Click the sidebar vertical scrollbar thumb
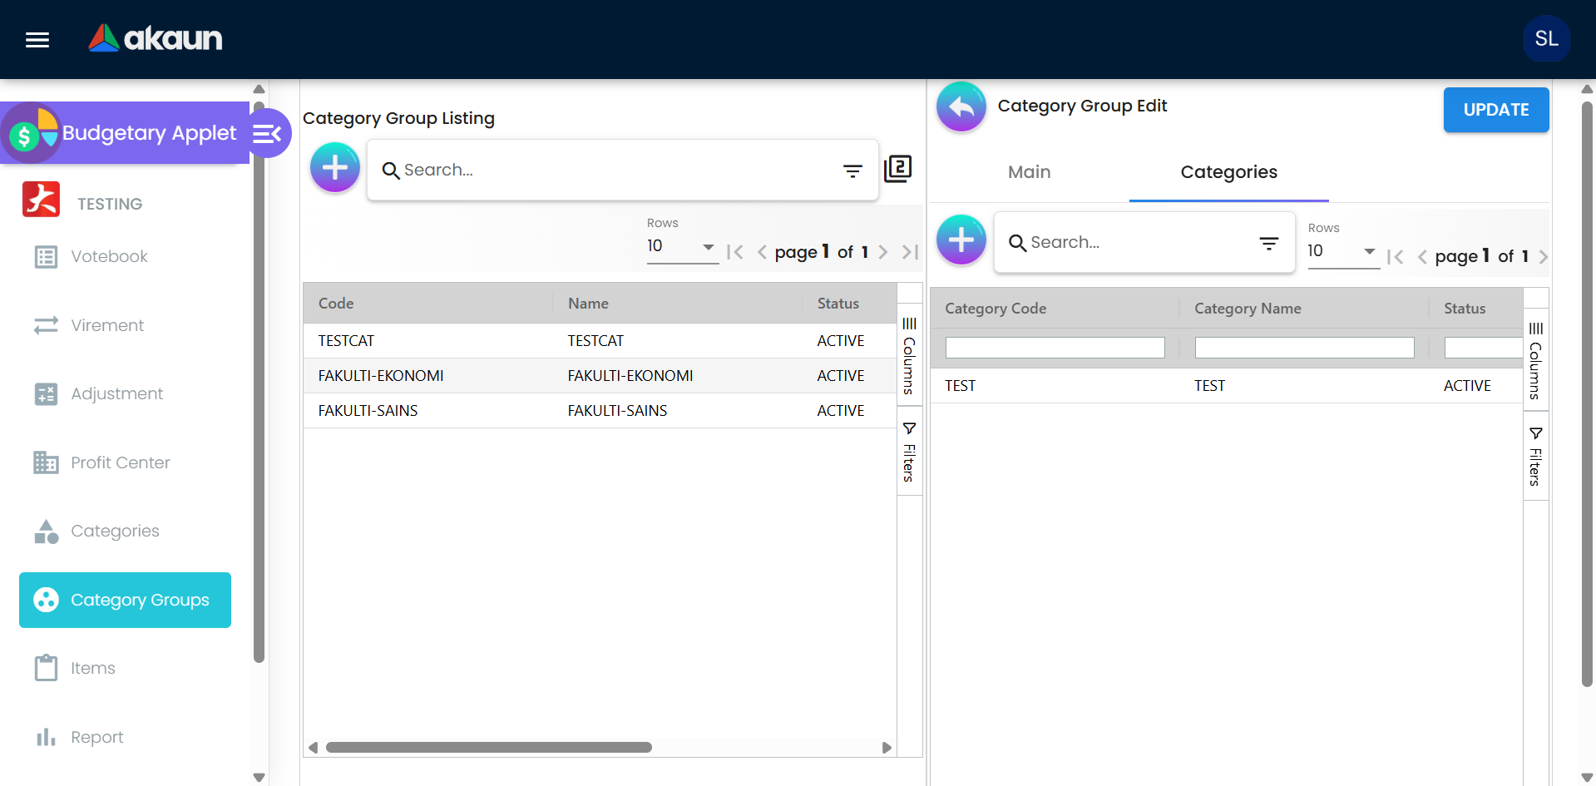This screenshot has width=1596, height=786. click(259, 383)
